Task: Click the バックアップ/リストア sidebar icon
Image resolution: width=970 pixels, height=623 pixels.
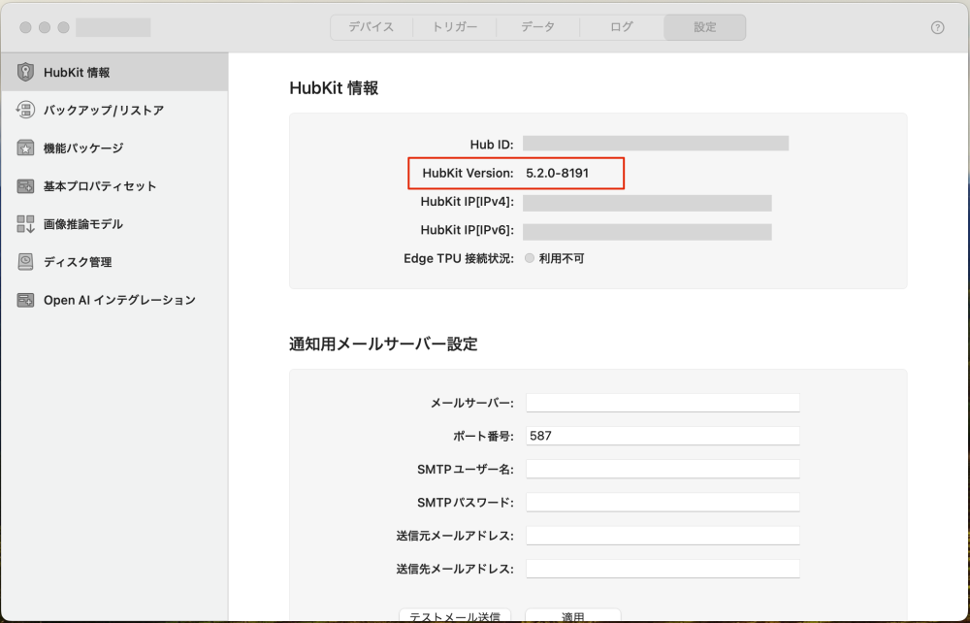Action: coord(25,110)
